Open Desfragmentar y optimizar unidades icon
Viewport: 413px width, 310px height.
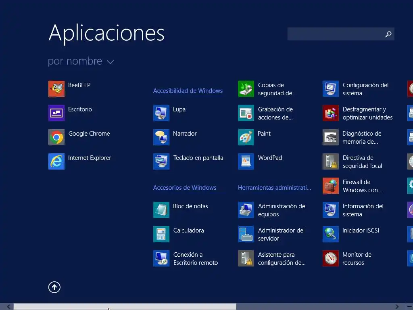[x=331, y=113]
